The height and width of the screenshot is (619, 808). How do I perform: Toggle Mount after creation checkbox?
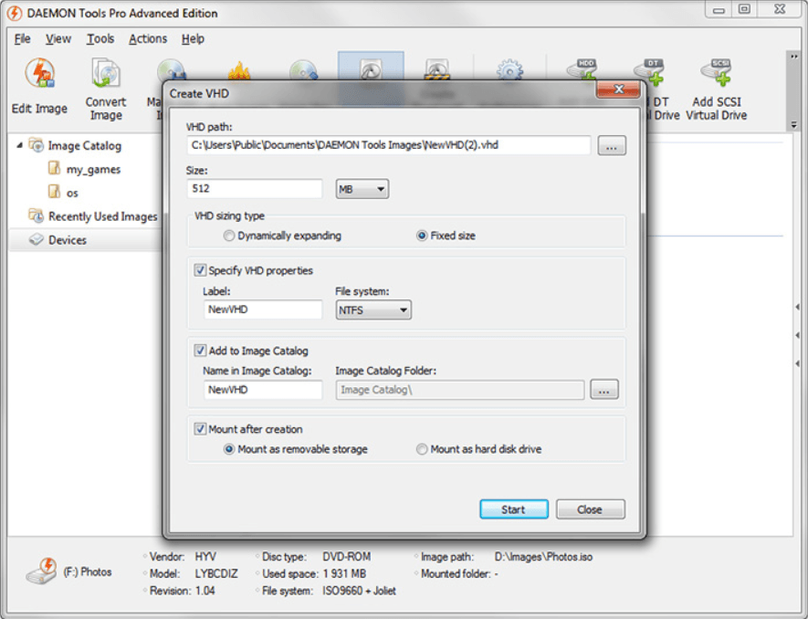tap(200, 429)
